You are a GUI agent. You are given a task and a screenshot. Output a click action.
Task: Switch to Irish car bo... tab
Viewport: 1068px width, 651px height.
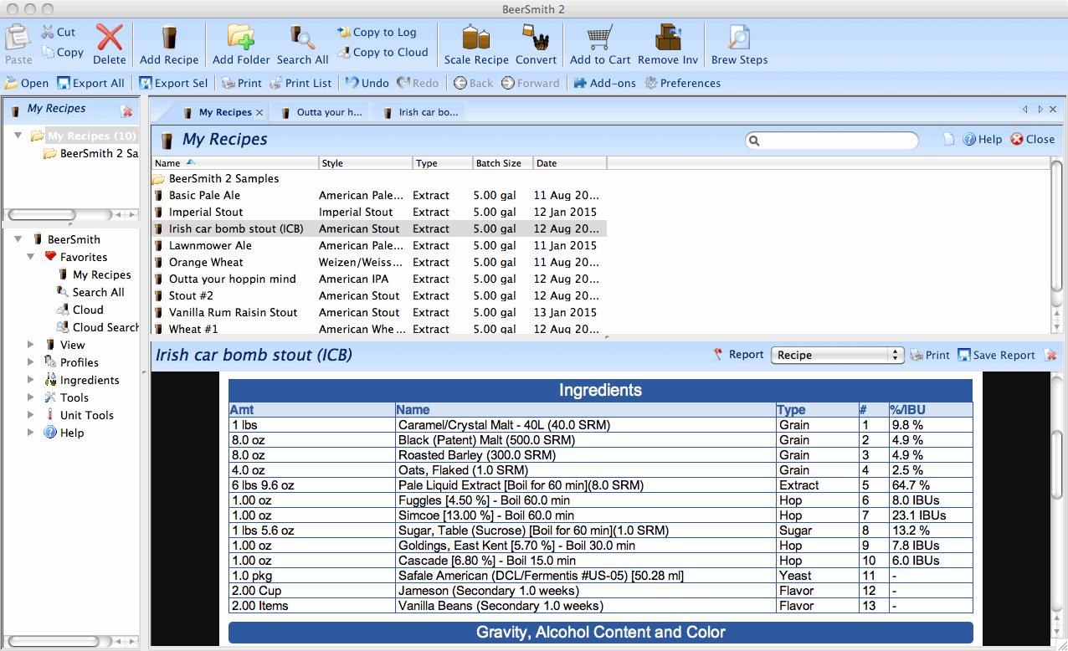pyautogui.click(x=420, y=112)
